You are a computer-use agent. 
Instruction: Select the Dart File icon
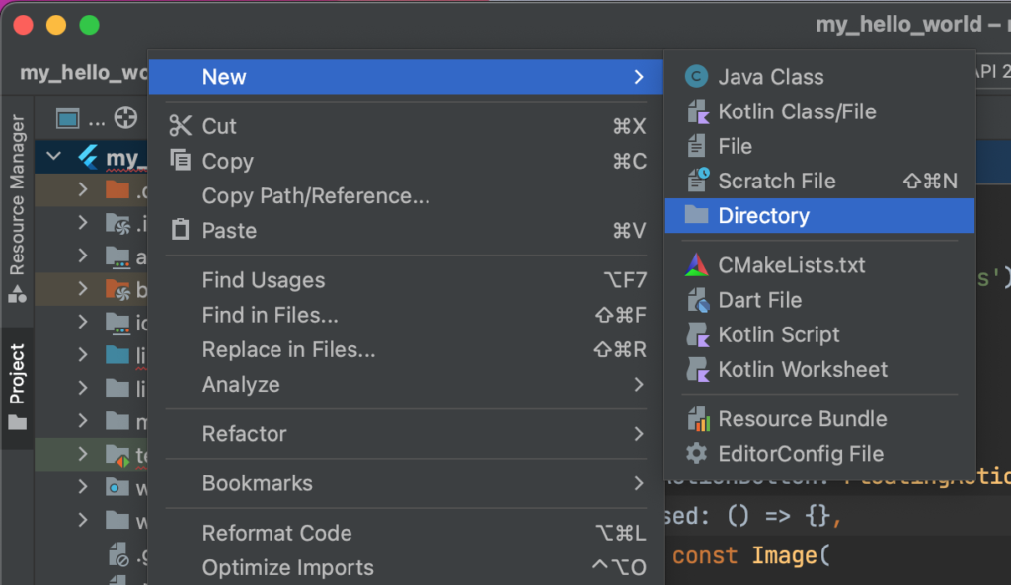click(698, 300)
